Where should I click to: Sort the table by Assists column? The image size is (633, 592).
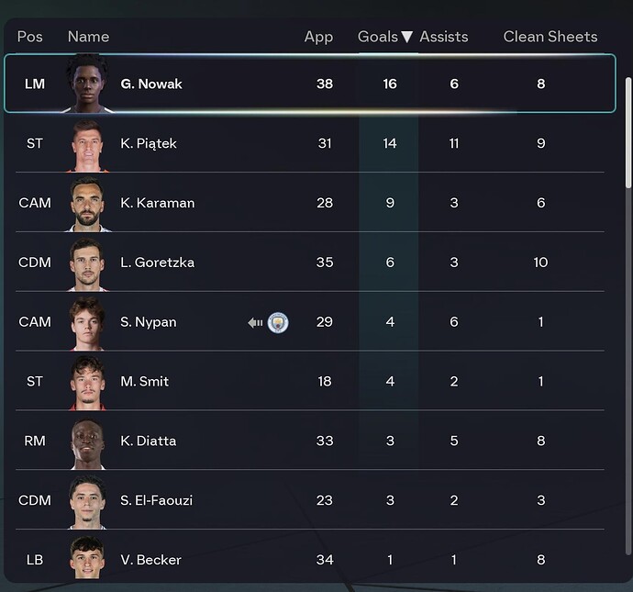[444, 38]
